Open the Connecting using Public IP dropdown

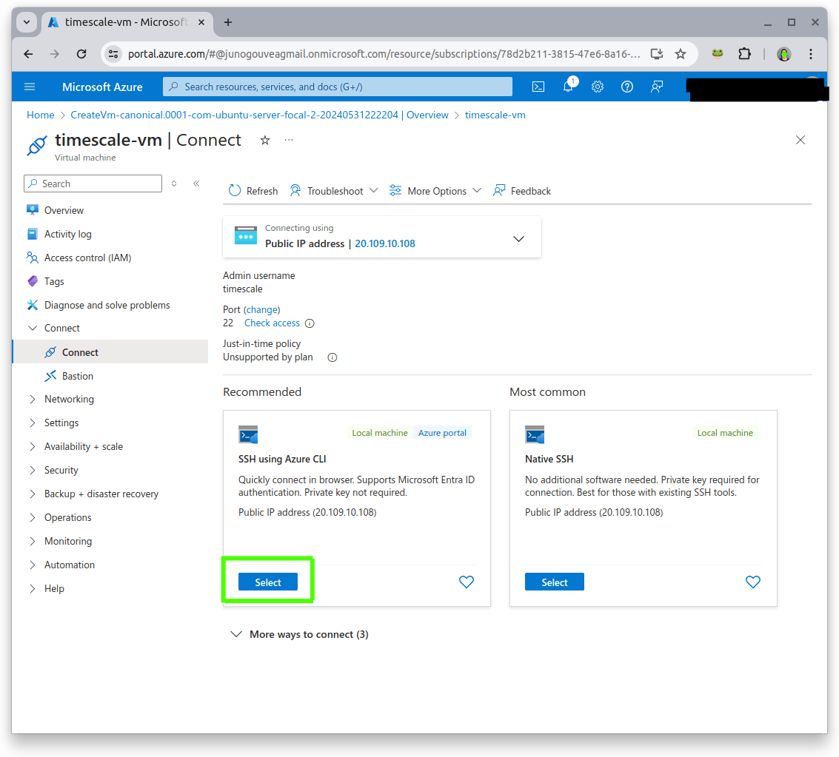click(x=518, y=238)
